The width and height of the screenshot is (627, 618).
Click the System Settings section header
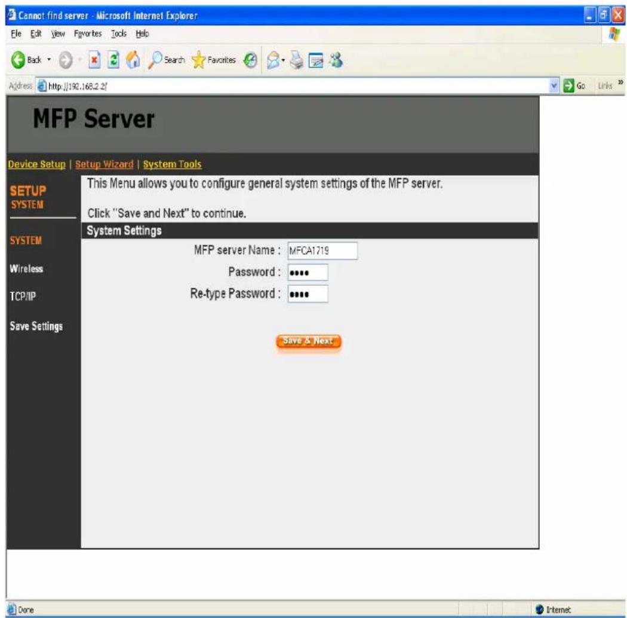click(x=309, y=231)
